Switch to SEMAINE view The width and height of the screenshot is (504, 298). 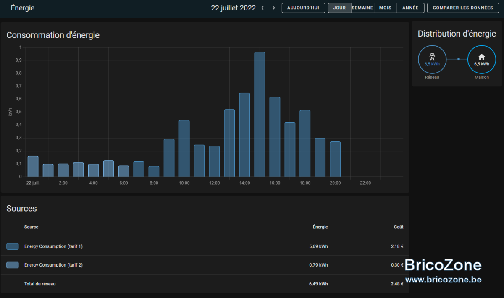point(362,8)
